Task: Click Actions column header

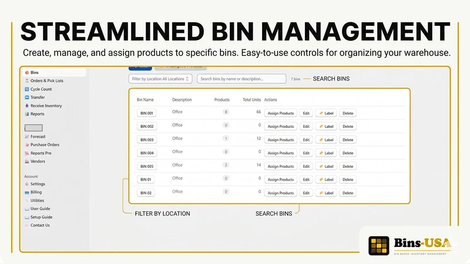Action: pyautogui.click(x=270, y=100)
